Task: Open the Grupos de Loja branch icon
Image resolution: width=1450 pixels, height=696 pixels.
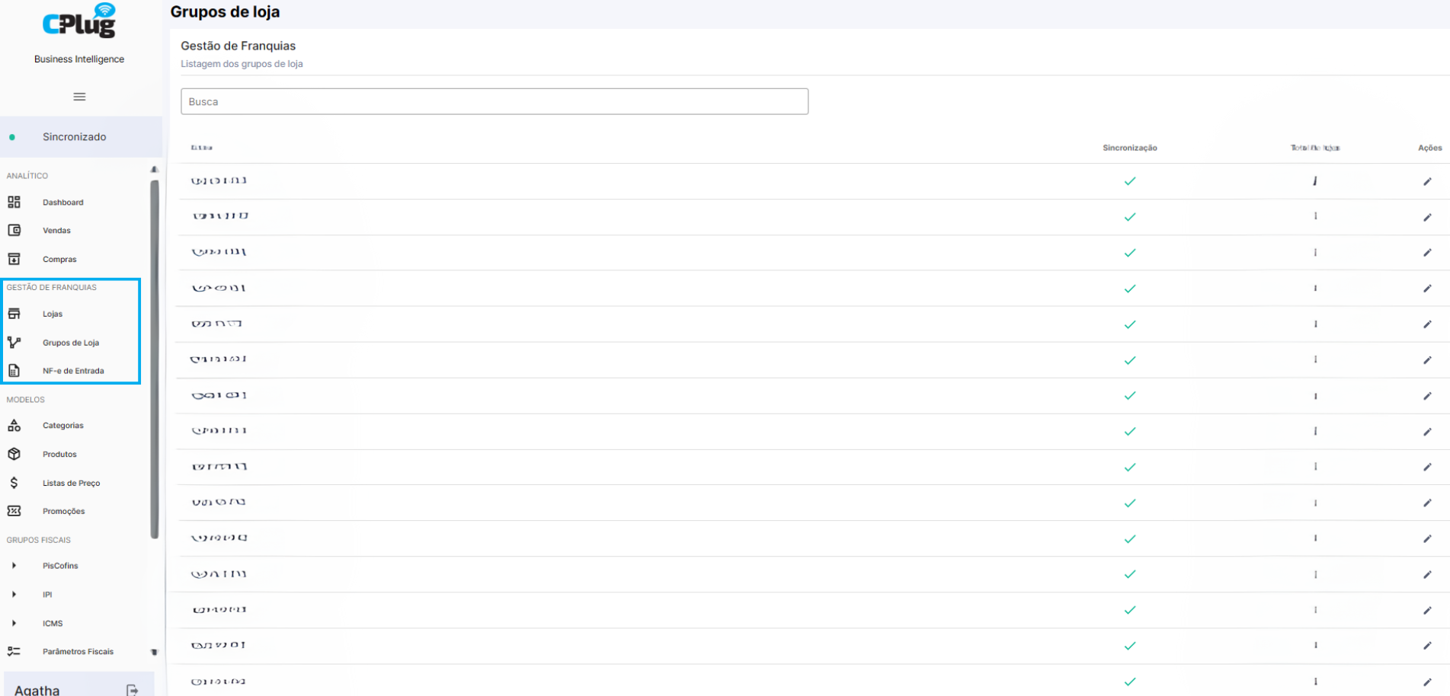Action: (x=14, y=343)
